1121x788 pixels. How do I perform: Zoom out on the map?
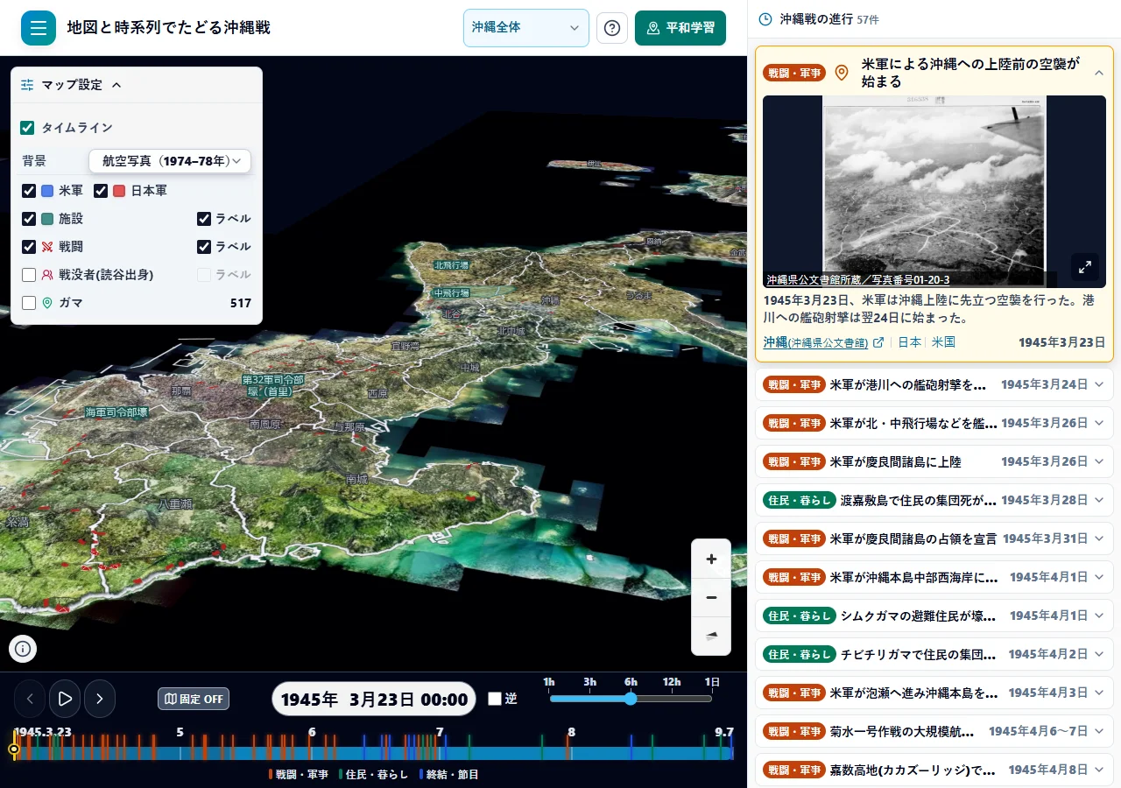(x=711, y=597)
